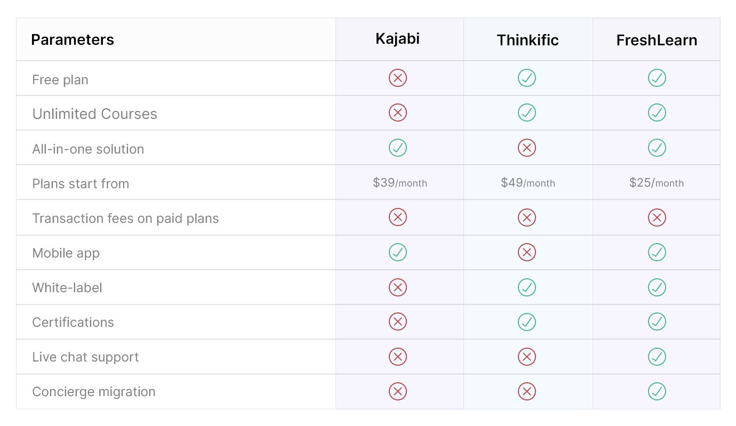Click the Live chat support row label

[85, 357]
